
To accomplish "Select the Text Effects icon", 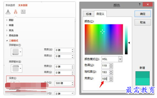I will 16,12.
